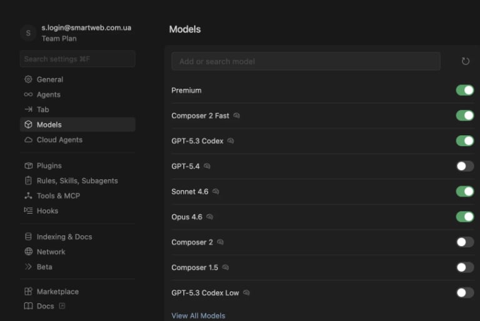The width and height of the screenshot is (480, 321).
Task: Click the Docs book icon
Action: click(28, 306)
